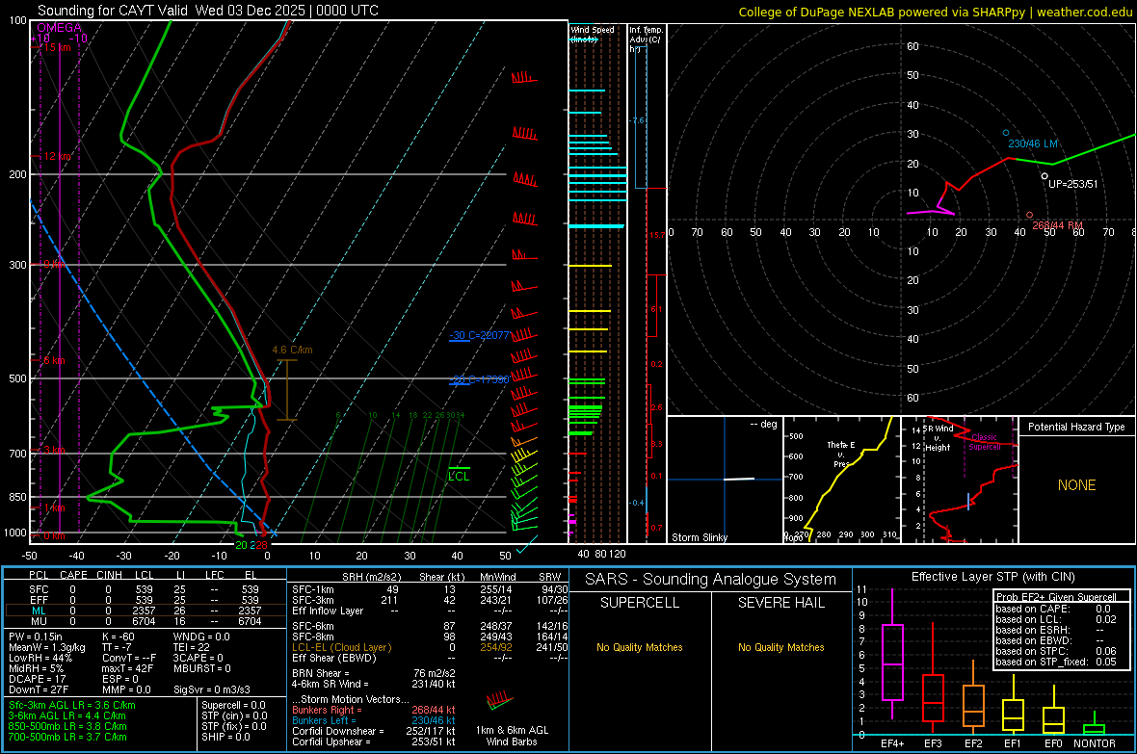Image resolution: width=1137 pixels, height=754 pixels.
Task: Click the '850-500mb LR = 3.8 C/km' line
Action: point(67,726)
